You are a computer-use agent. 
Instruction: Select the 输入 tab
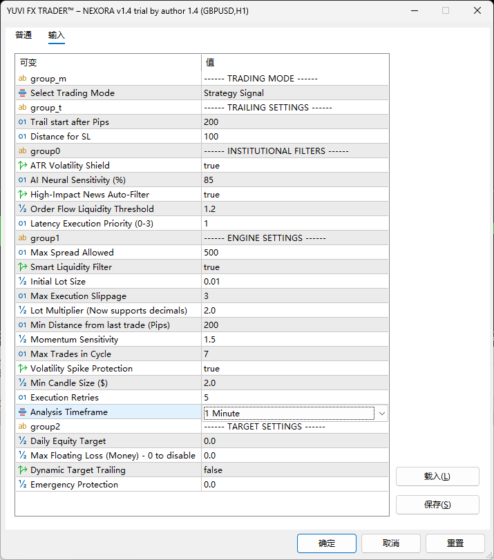coord(57,35)
